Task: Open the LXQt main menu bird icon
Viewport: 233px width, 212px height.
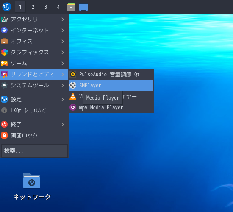Action: point(7,7)
